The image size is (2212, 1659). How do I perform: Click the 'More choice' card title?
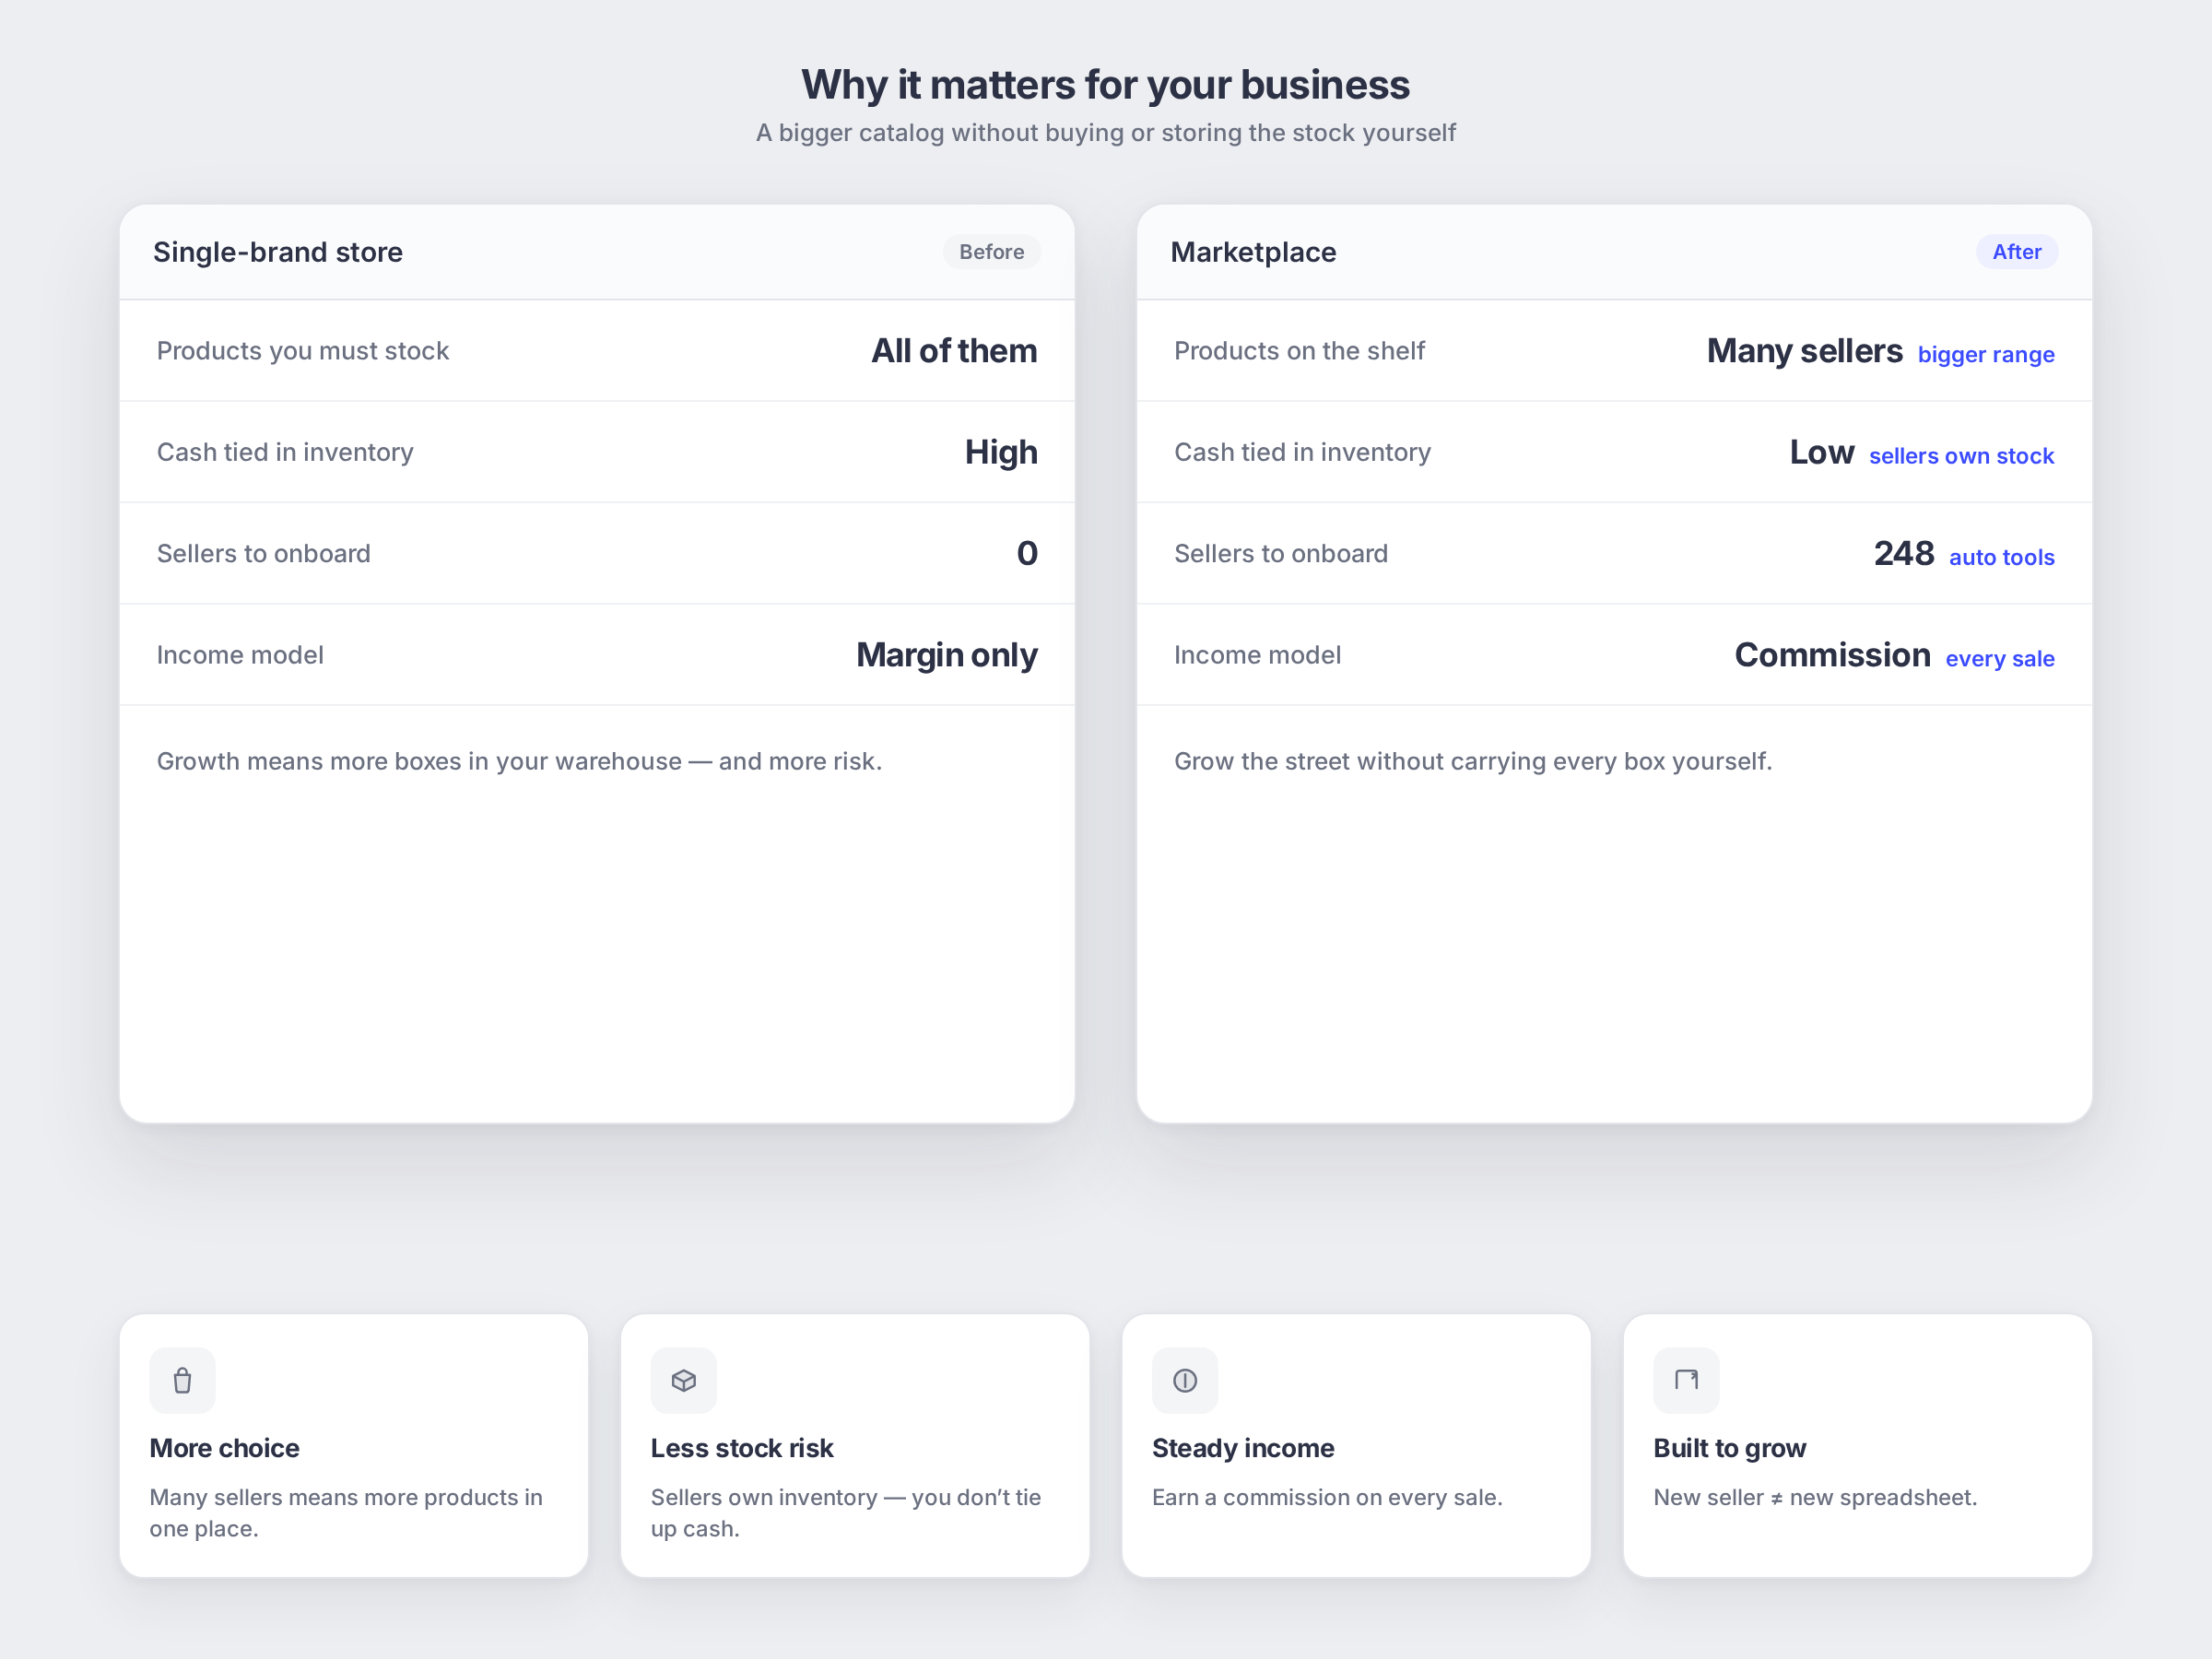[x=224, y=1448]
